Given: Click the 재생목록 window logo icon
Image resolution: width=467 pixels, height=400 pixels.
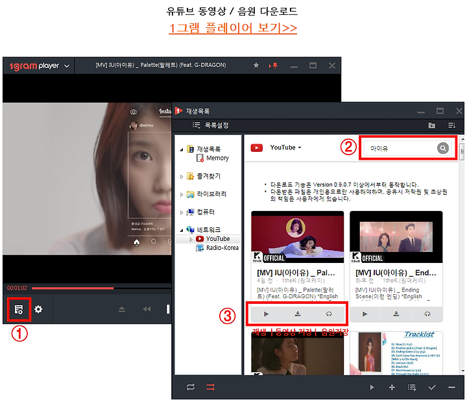Looking at the screenshot, I should coord(179,111).
